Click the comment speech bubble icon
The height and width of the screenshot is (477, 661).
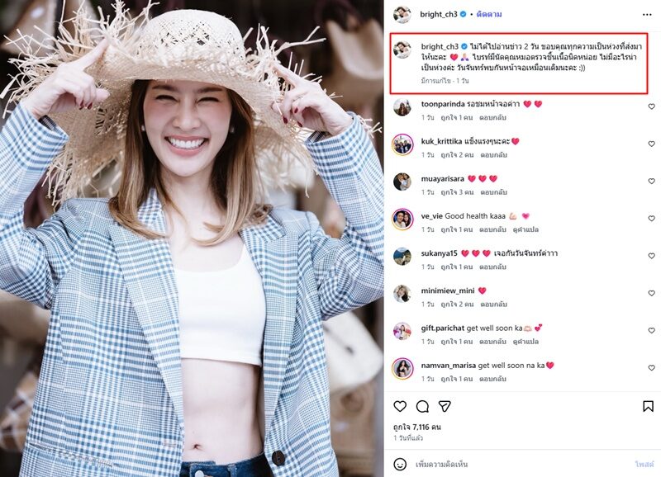[422, 406]
